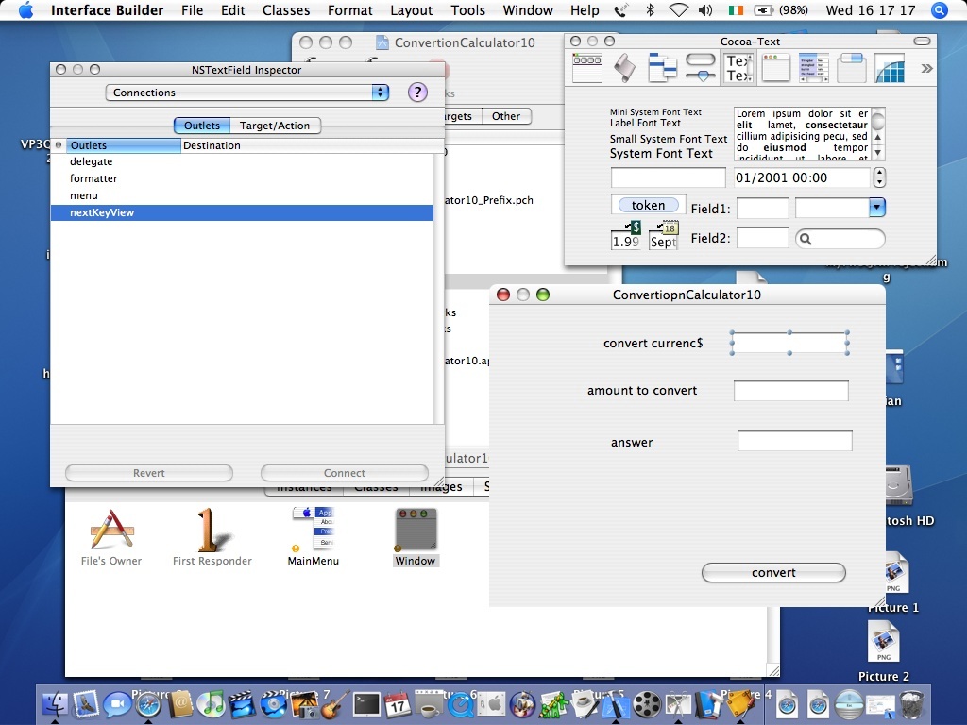
Task: Open GarageBand guitar icon in the Dock
Action: 335,704
